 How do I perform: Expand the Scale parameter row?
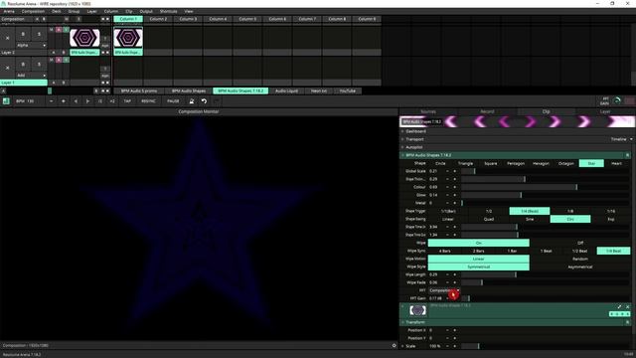point(402,346)
